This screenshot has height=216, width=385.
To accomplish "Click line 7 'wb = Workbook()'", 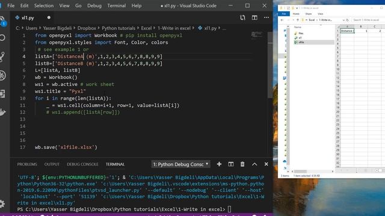I will (x=56, y=77).
